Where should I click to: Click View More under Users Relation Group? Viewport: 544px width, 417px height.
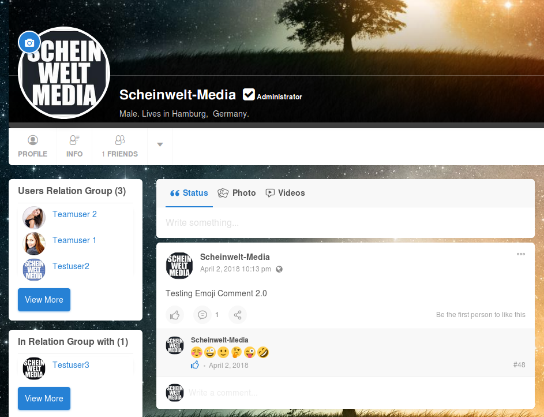44,300
